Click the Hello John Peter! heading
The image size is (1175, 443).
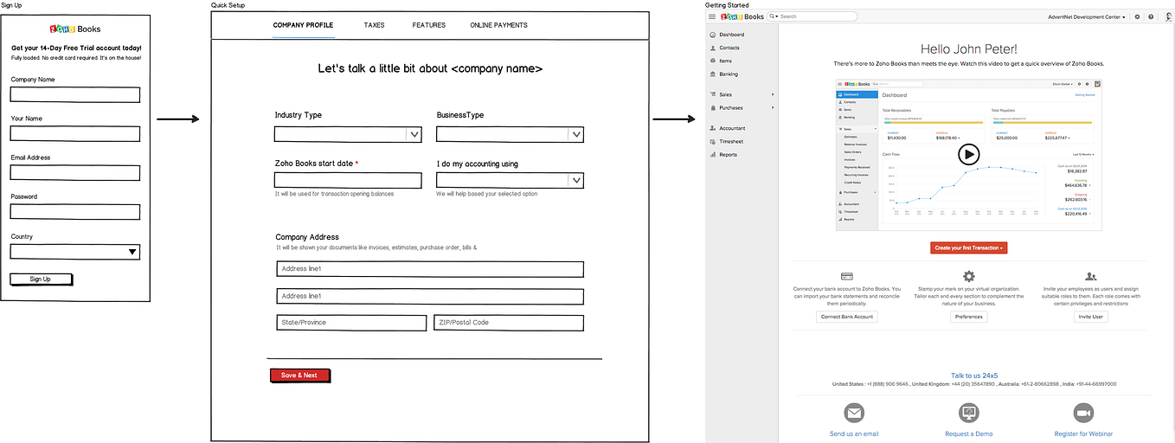pos(968,49)
